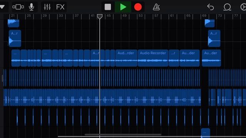Start playback with the green play button
Image resolution: width=246 pixels, height=138 pixels.
coord(123,7)
